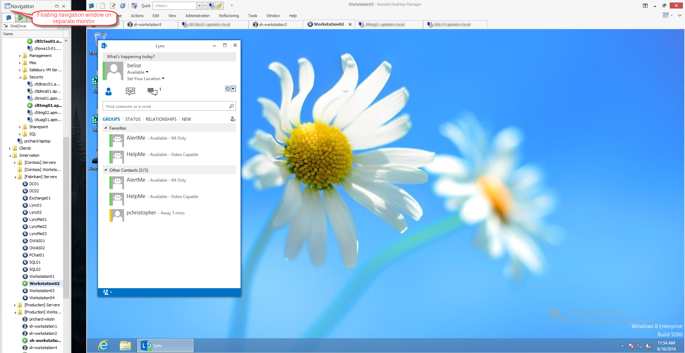This screenshot has width=685, height=353.
Task: Select the RELATIONSHIPS view in Lync
Action: (161, 119)
